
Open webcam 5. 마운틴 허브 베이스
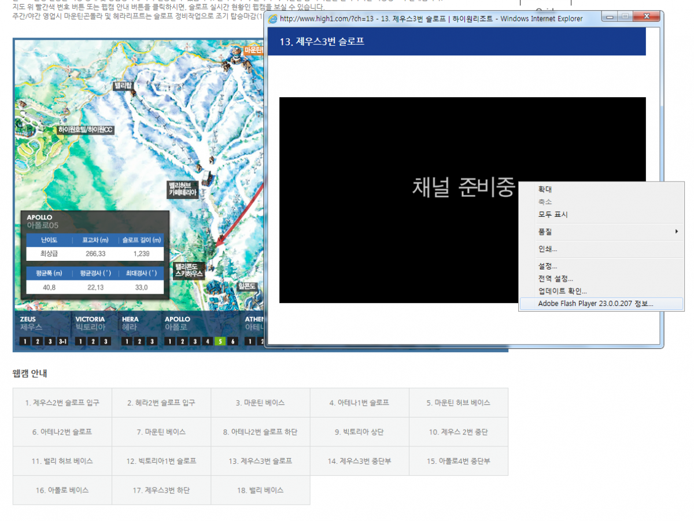[x=459, y=402]
